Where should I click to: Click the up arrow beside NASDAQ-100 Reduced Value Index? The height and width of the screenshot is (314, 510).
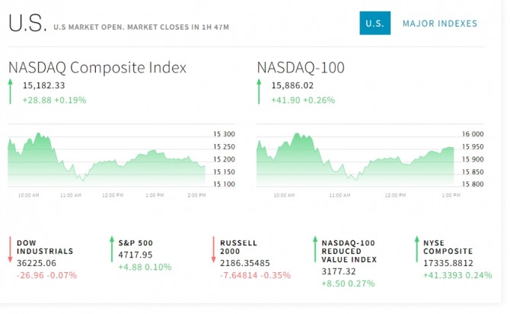(x=315, y=249)
